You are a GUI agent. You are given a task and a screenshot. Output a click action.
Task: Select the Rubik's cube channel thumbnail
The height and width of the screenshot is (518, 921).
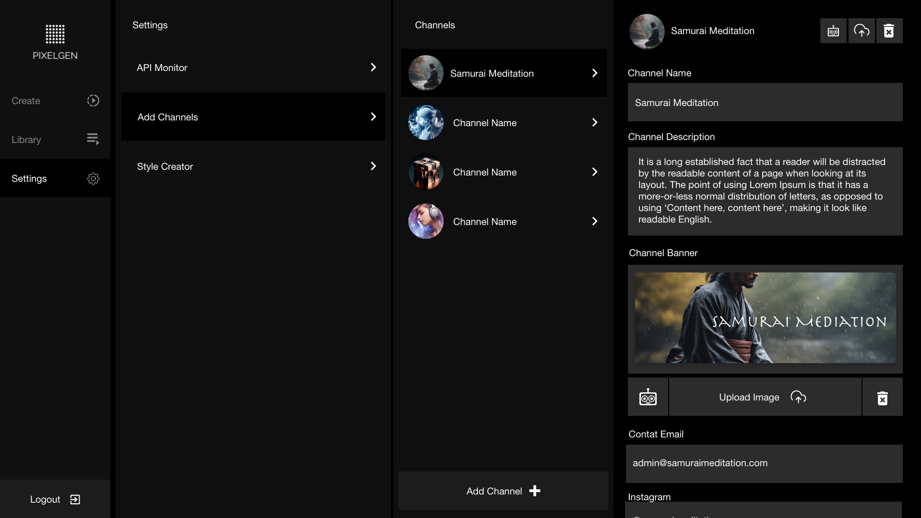point(425,172)
